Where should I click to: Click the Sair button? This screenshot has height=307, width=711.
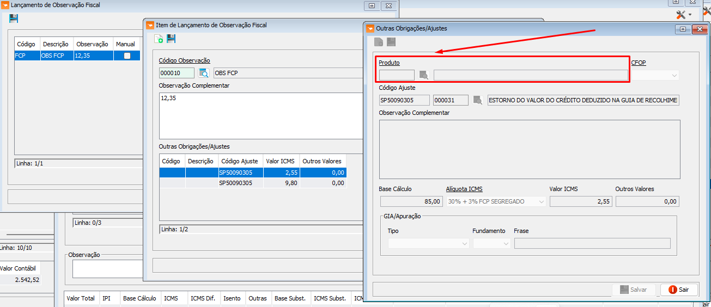tap(679, 290)
